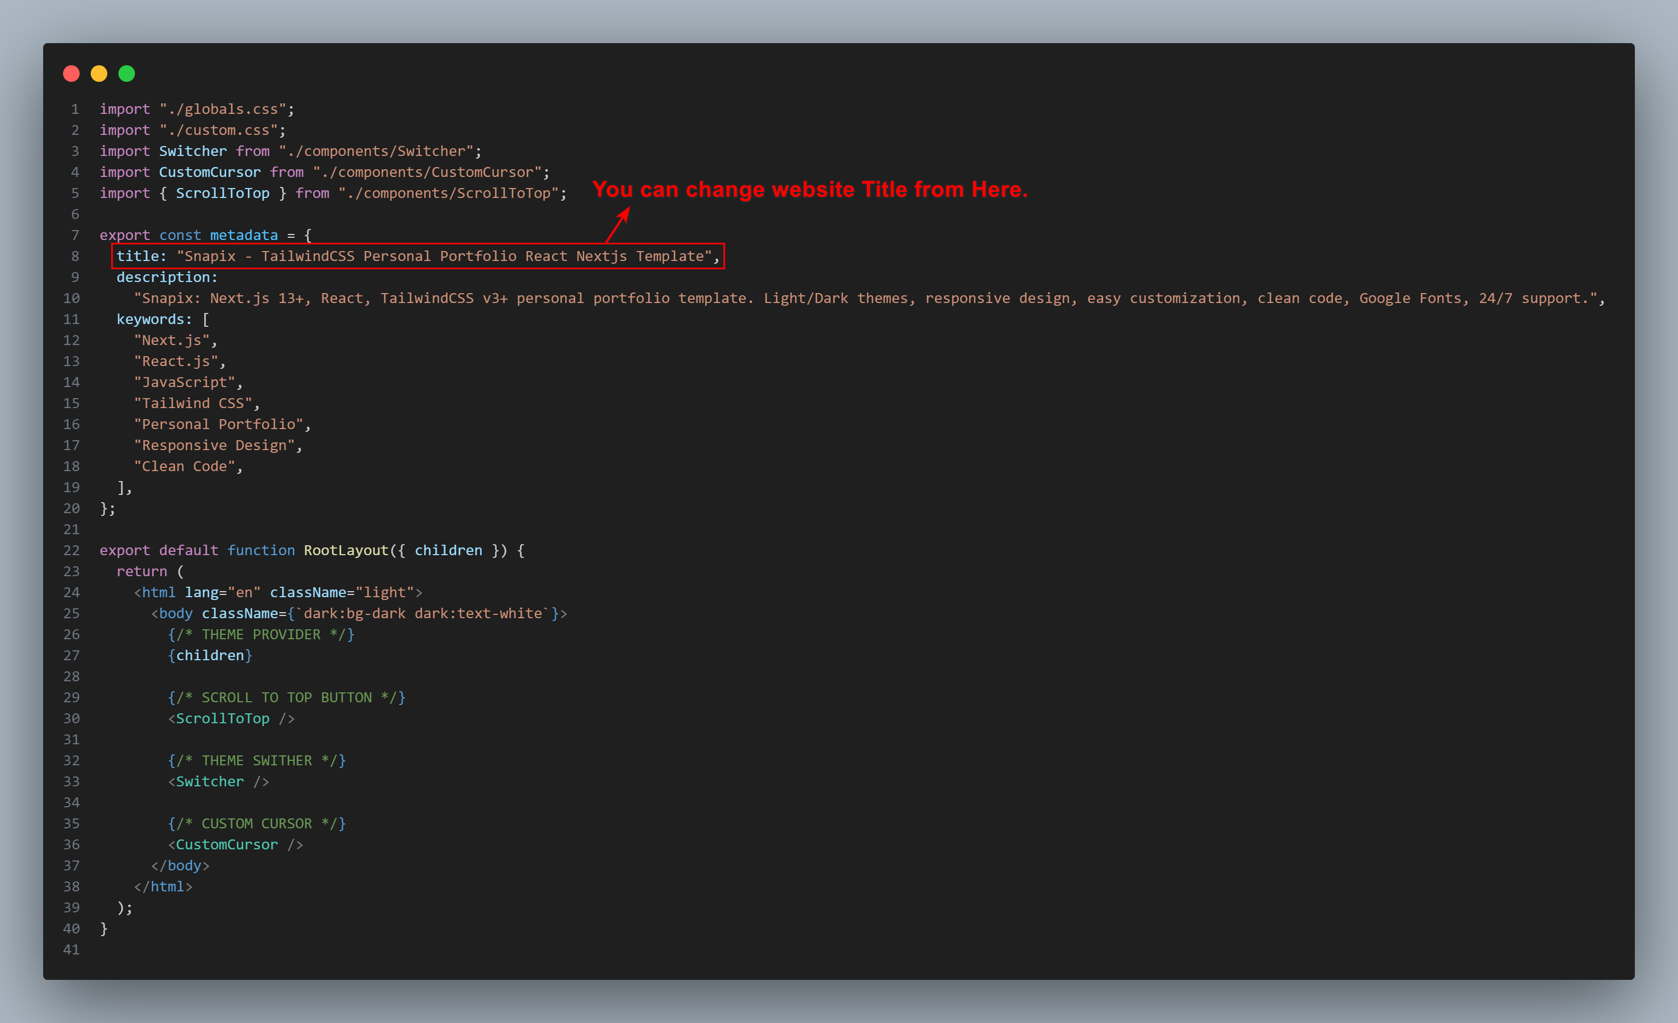Click the closing </body> tag
This screenshot has height=1023, width=1678.
[x=180, y=865]
